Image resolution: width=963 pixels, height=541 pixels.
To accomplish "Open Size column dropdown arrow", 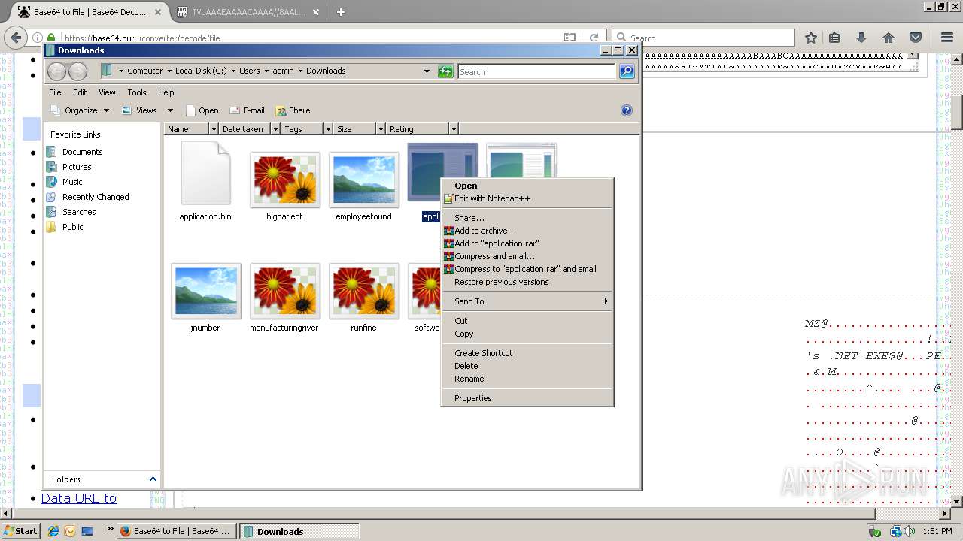I will (x=381, y=129).
